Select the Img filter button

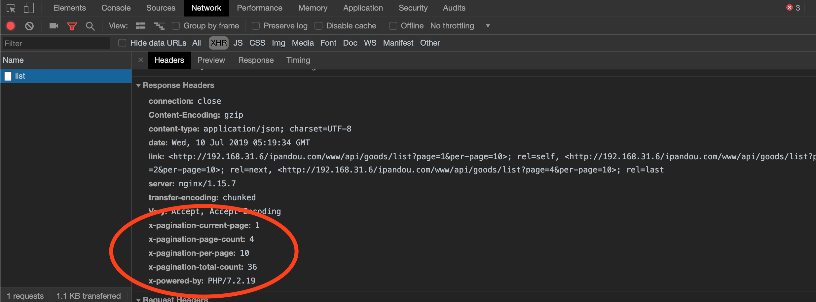[278, 43]
